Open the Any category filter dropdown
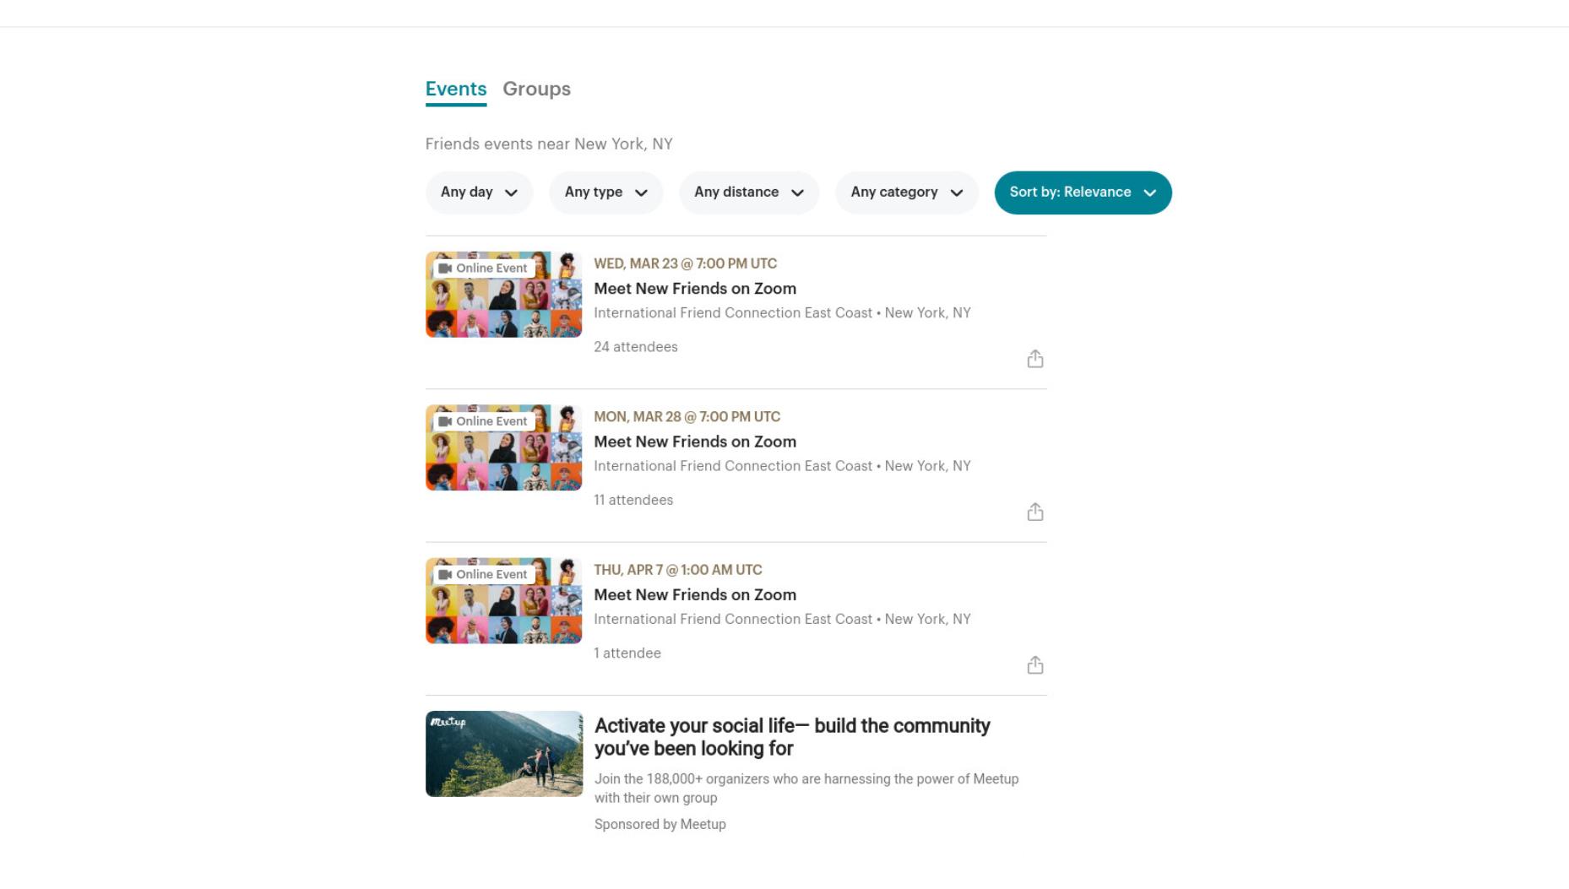This screenshot has width=1569, height=889. click(907, 192)
